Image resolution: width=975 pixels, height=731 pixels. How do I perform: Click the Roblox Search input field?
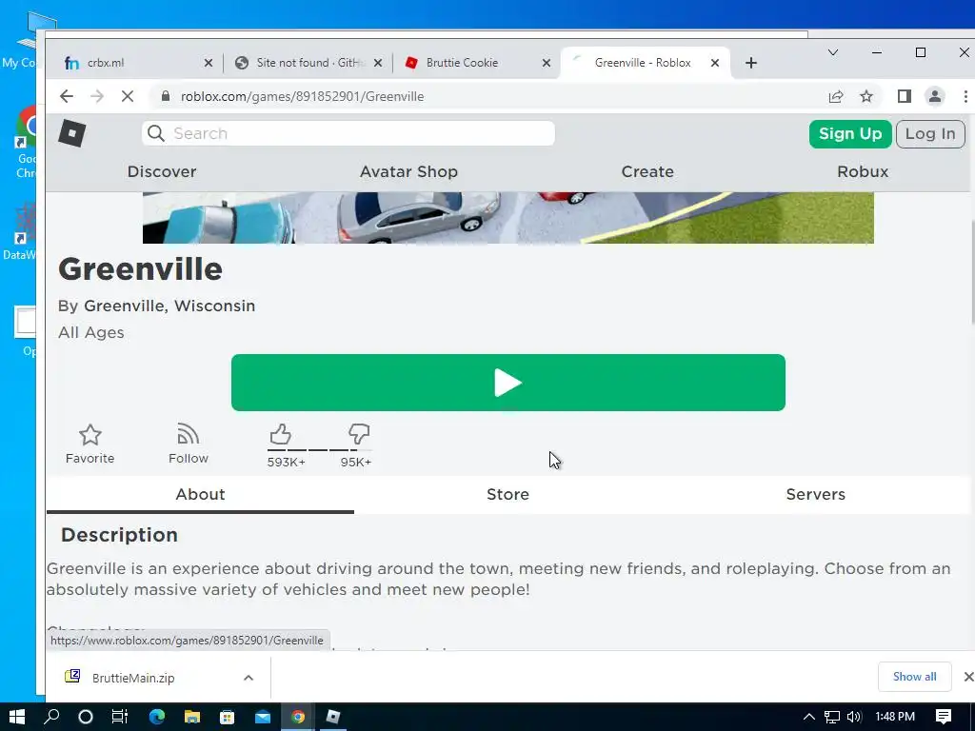pyautogui.click(x=348, y=133)
